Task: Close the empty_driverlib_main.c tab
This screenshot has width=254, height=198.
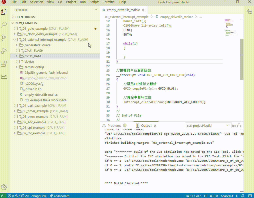Action: pos(143,10)
